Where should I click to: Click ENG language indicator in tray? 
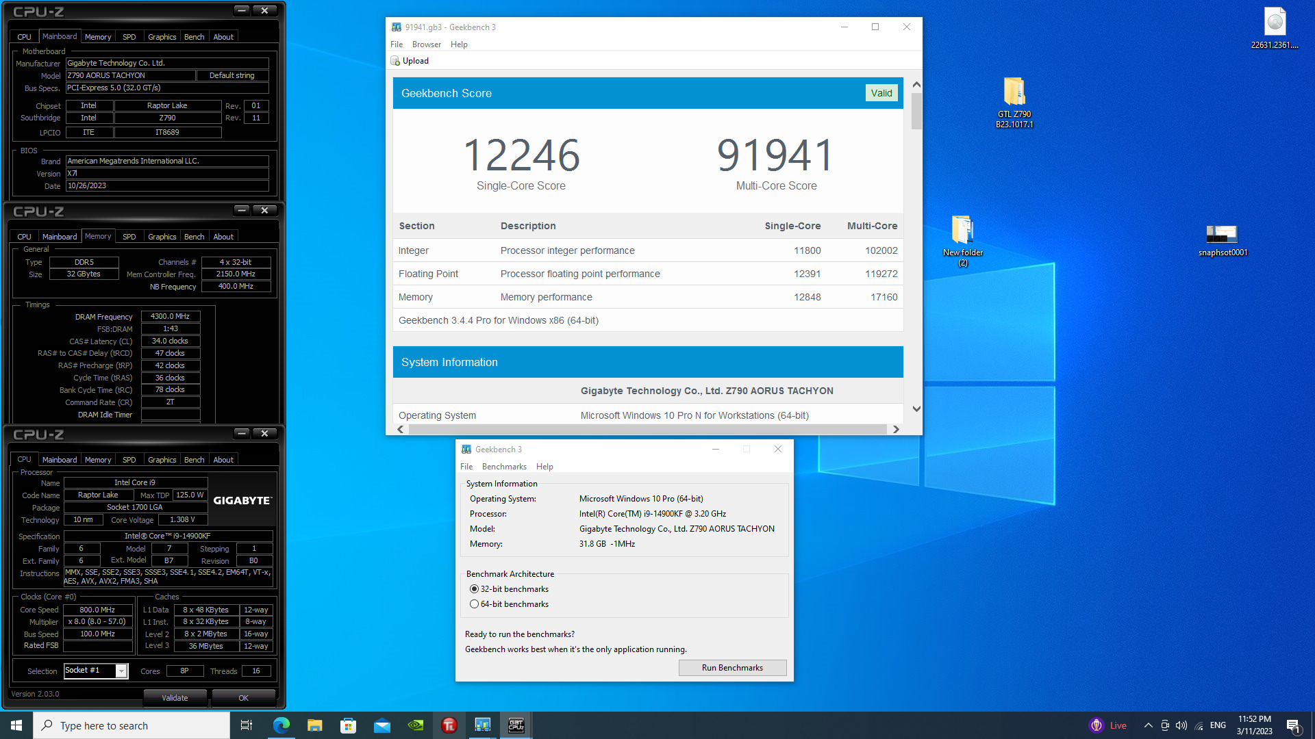[1218, 725]
